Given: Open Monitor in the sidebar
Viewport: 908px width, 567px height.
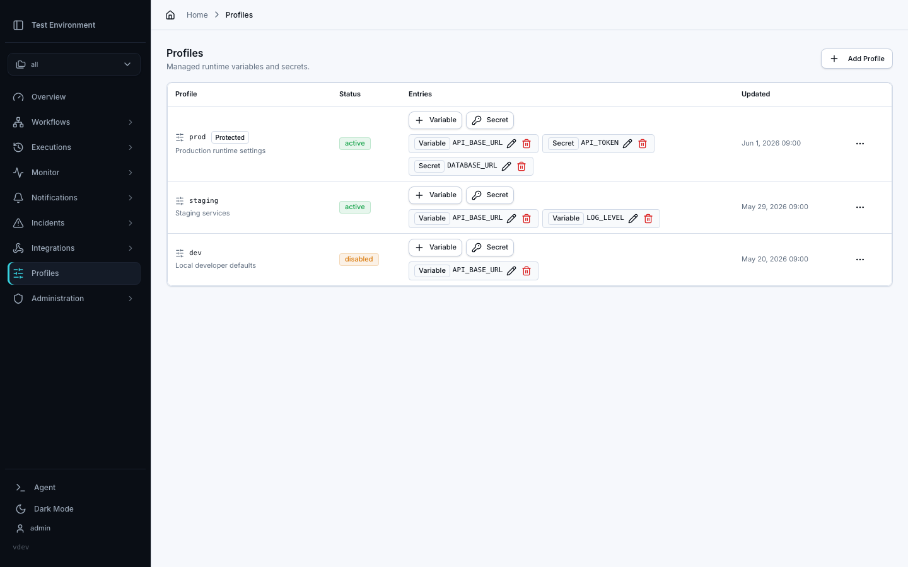Looking at the screenshot, I should 74,173.
